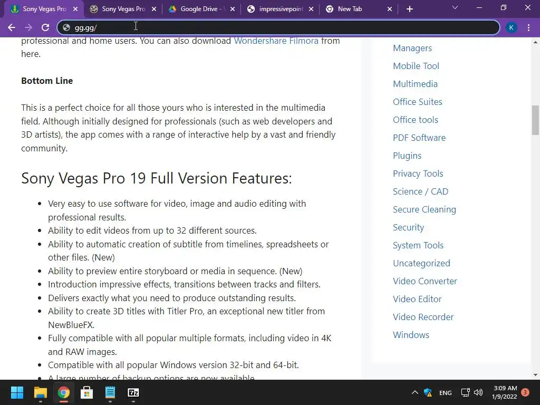This screenshot has height=405, width=540.
Task: Open the Office tools category
Action: pyautogui.click(x=416, y=120)
